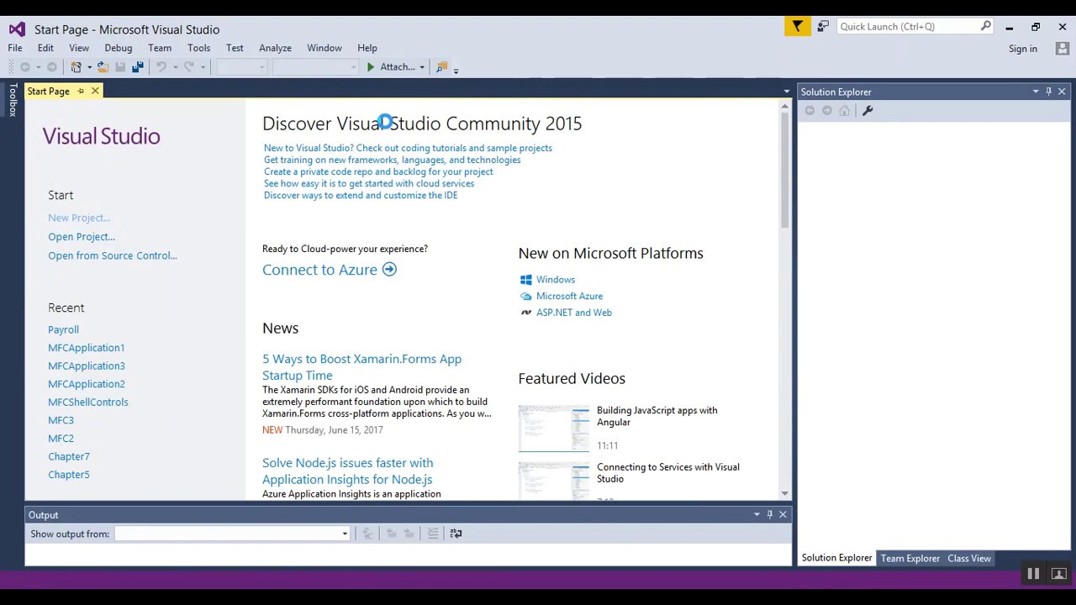Click the Connect to Azure arrow icon
This screenshot has width=1076, height=605.
point(389,270)
